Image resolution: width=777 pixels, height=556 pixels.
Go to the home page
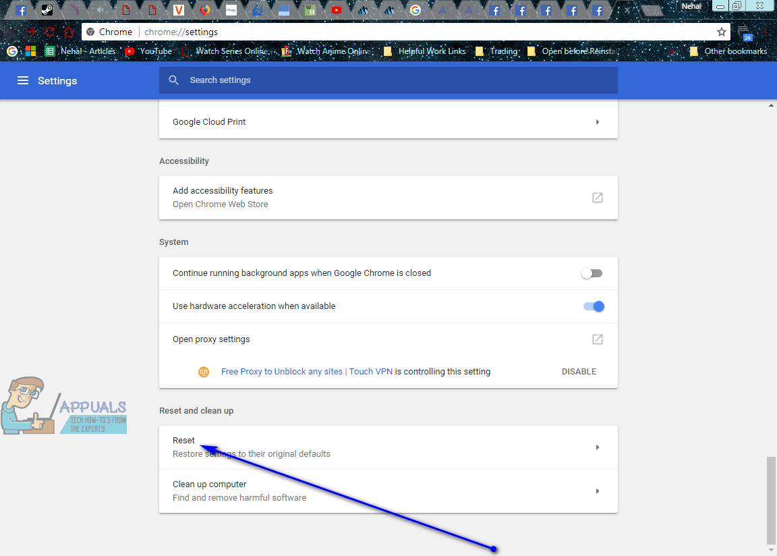(69, 32)
